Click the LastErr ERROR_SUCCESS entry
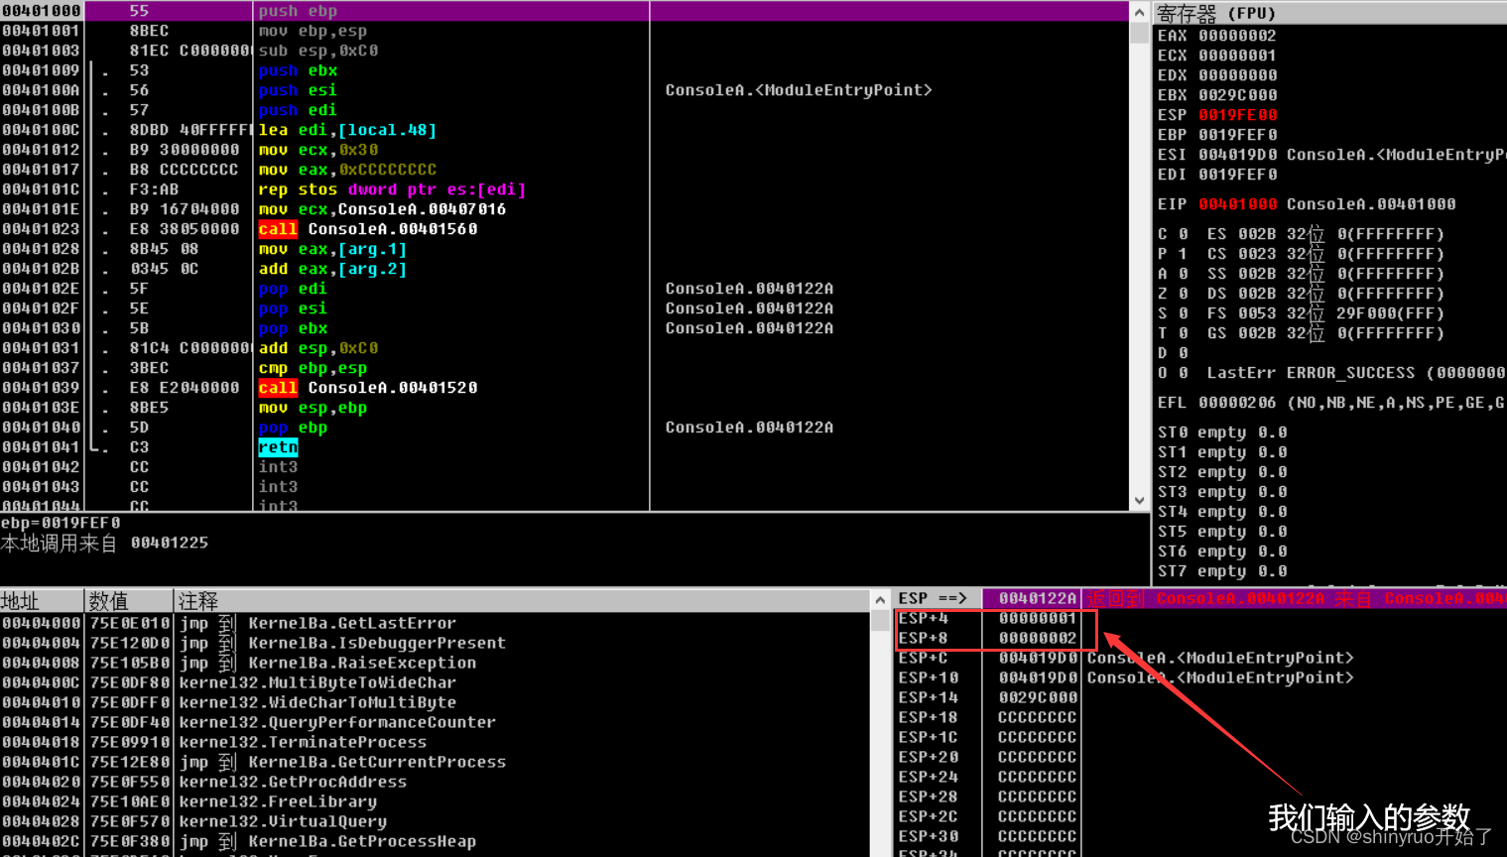The image size is (1507, 857). tap(1356, 373)
